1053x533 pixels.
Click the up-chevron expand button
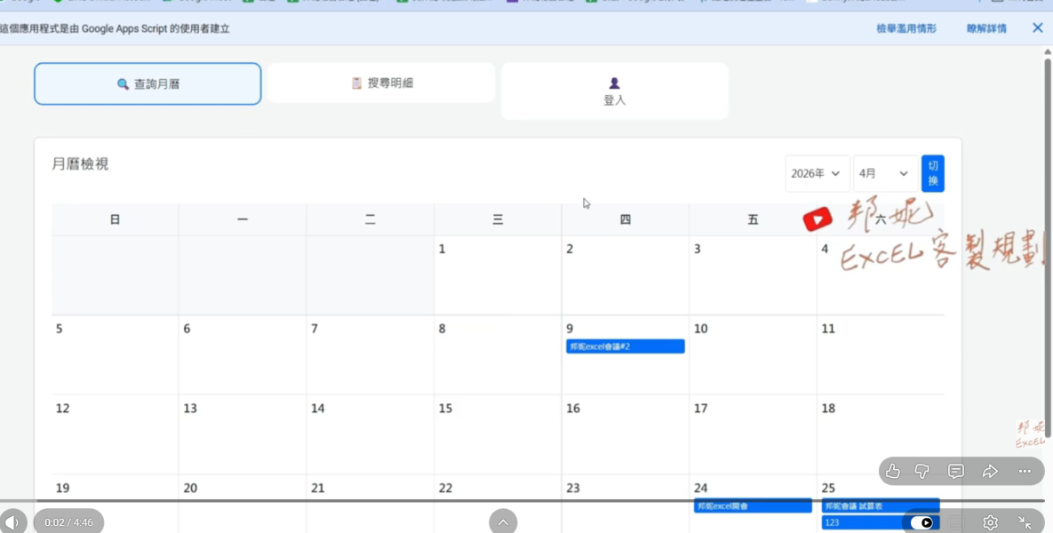503,521
